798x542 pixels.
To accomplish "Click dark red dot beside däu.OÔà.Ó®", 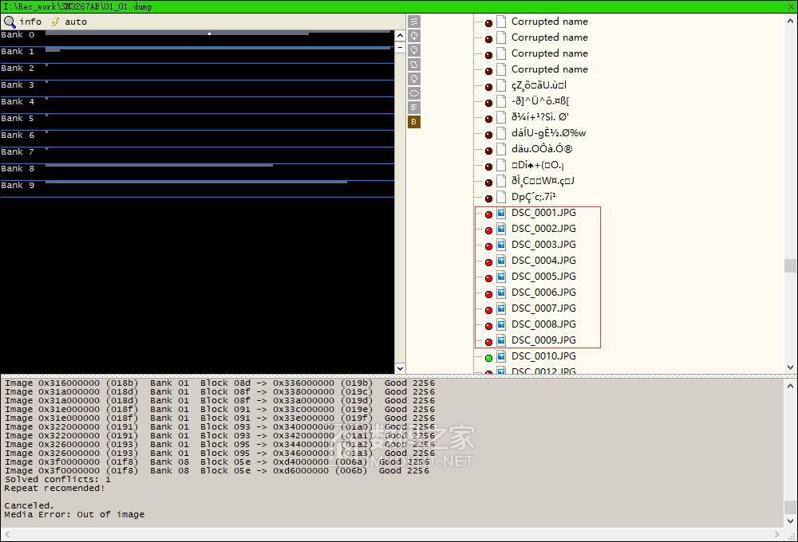I will 488,151.
